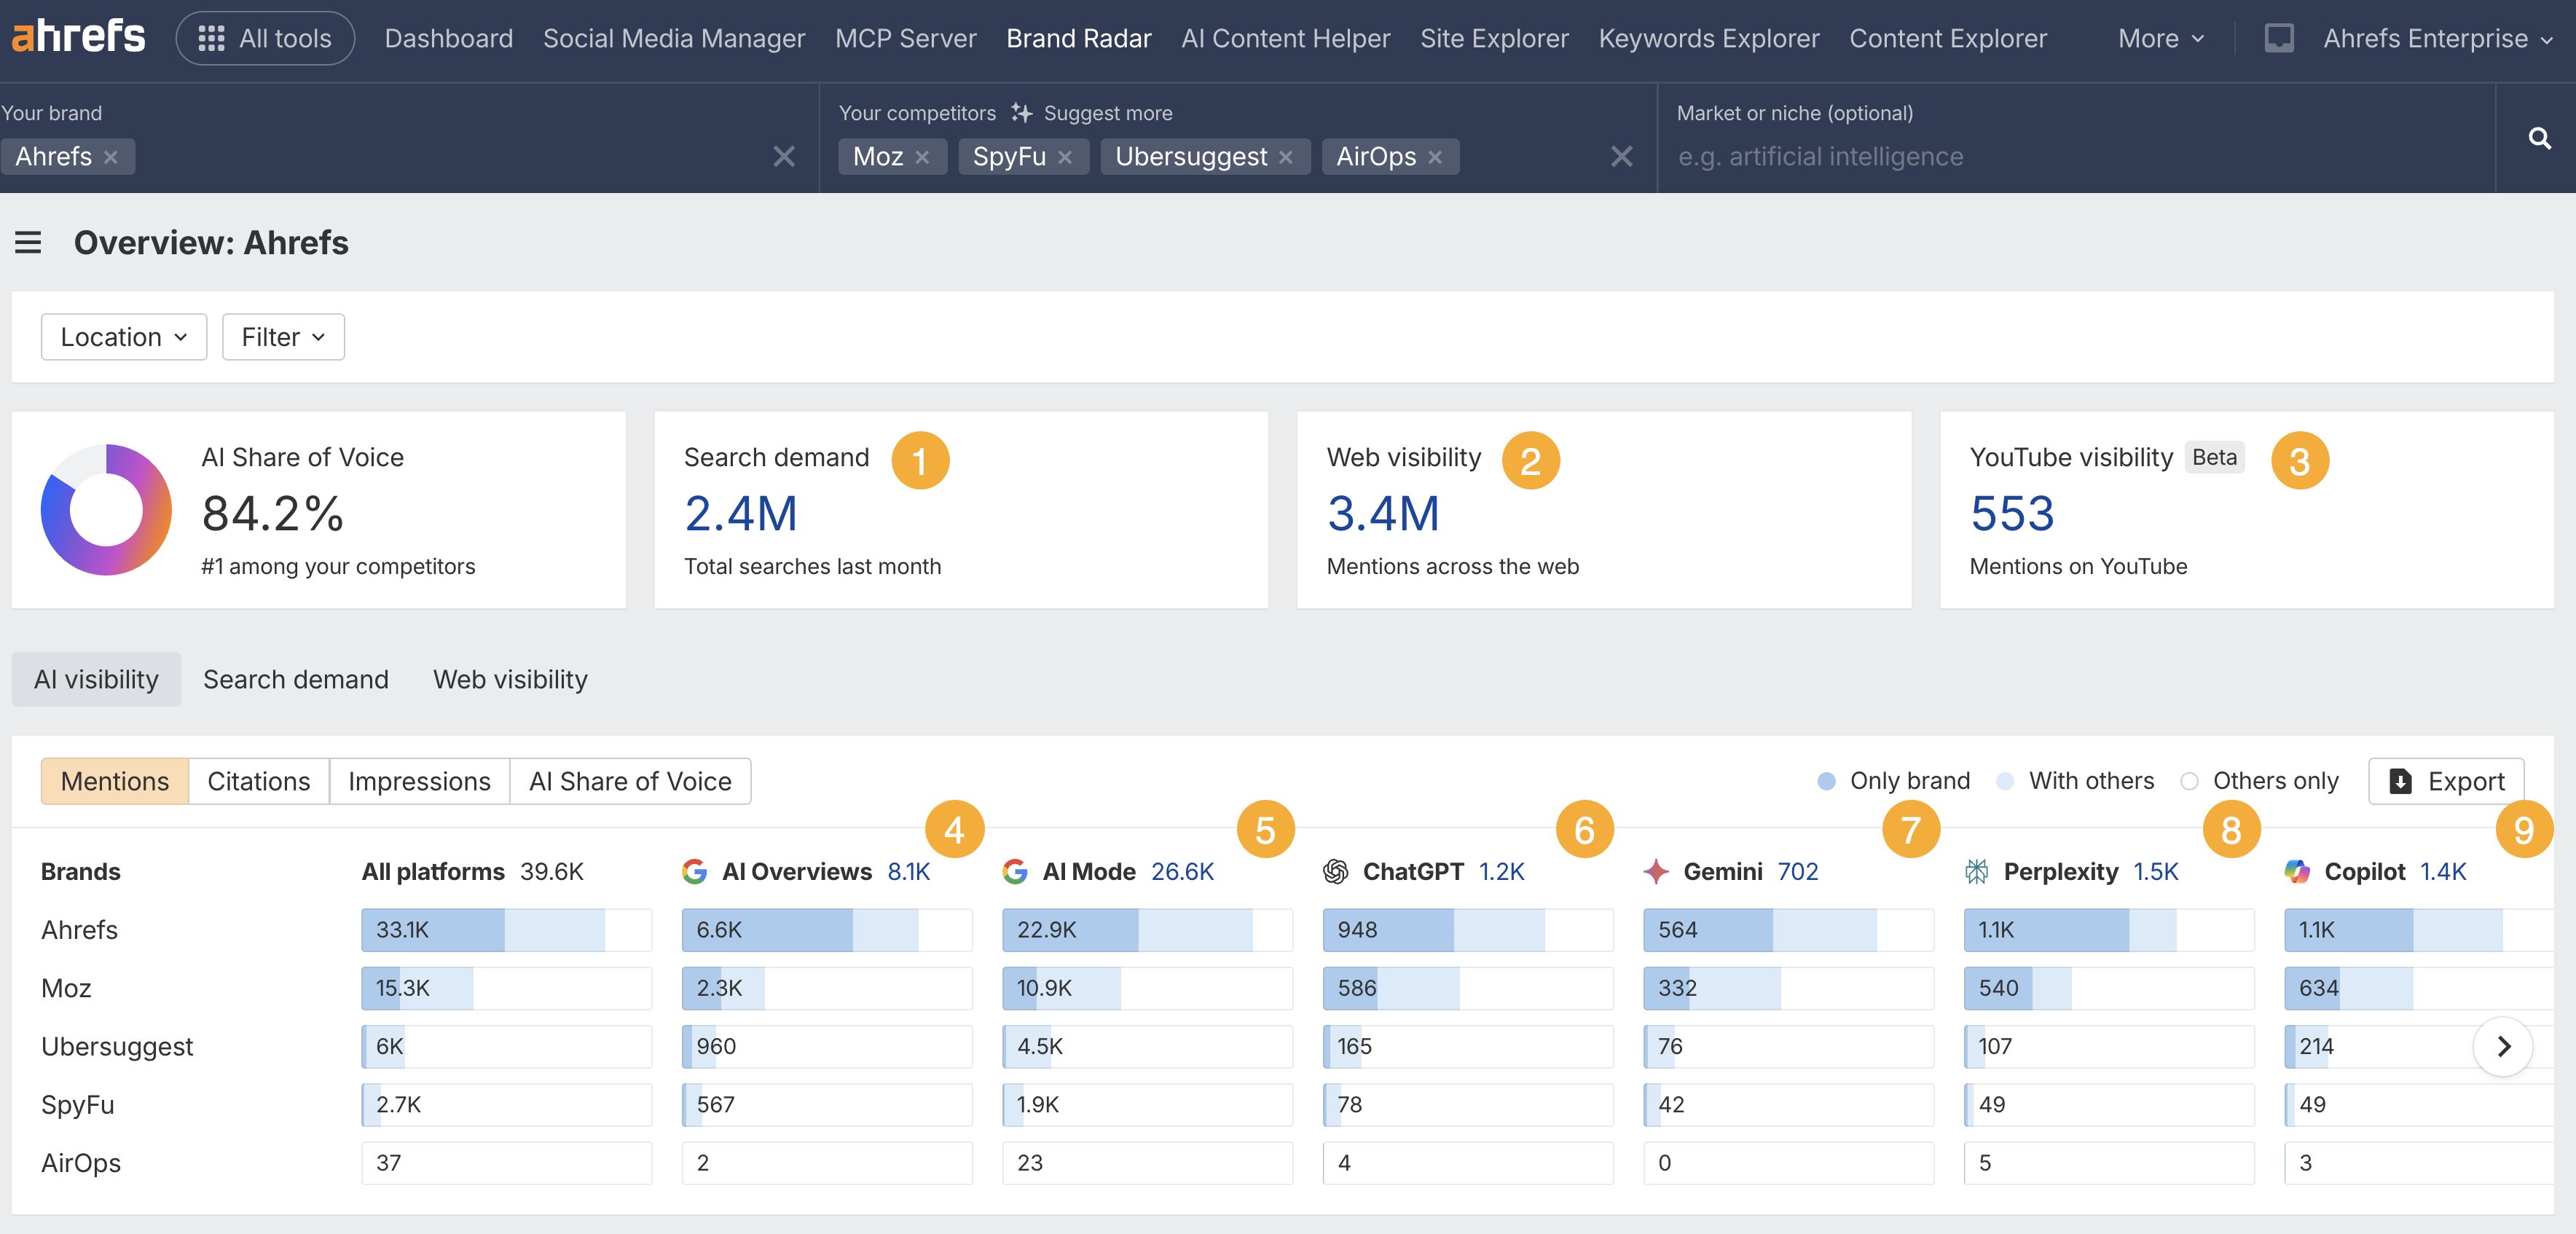Click the ChatGPT platform logo icon

(x=1335, y=872)
